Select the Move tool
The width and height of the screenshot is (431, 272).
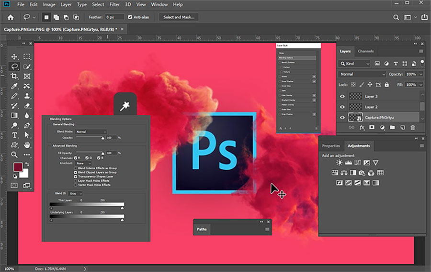tap(14, 57)
